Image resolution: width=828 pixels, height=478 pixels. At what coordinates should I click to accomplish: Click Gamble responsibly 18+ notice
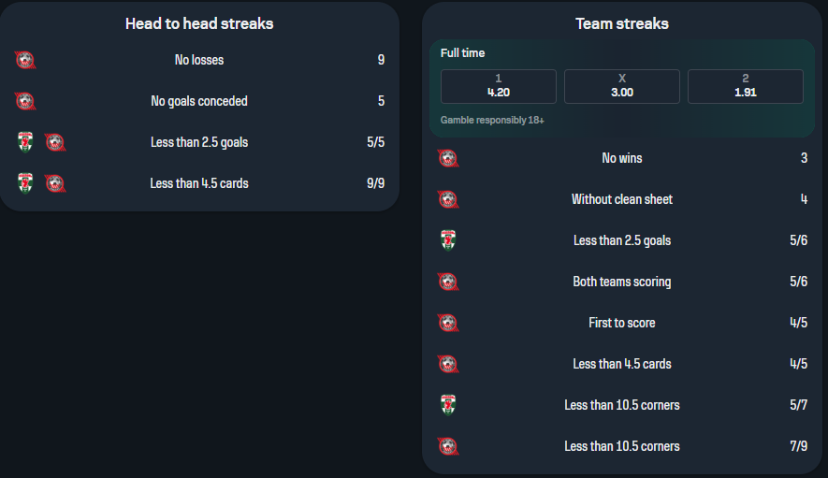493,121
